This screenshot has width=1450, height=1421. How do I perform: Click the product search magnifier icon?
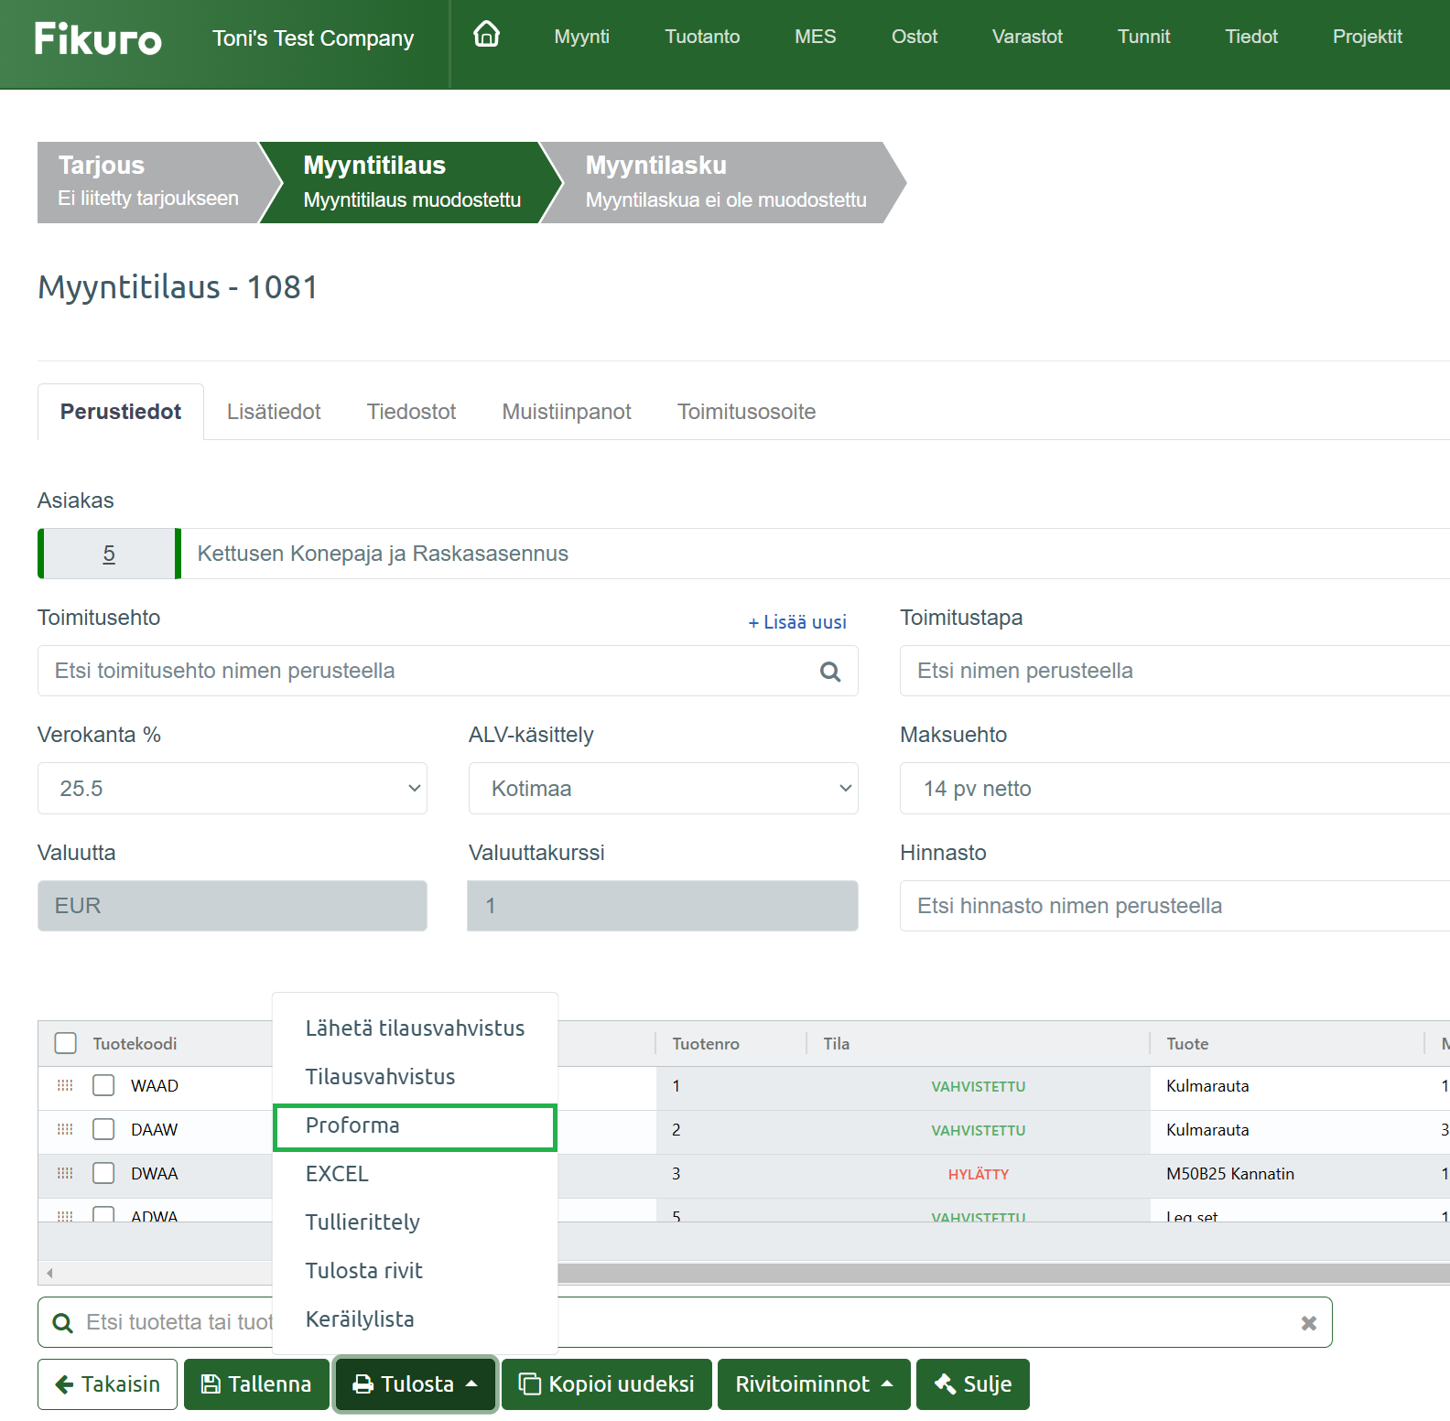[x=62, y=1323]
